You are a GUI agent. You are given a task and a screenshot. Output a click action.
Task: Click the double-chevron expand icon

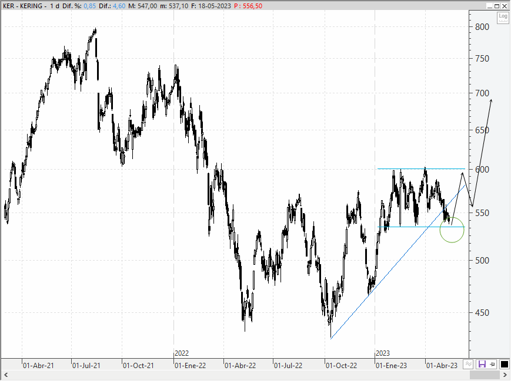tap(468, 364)
